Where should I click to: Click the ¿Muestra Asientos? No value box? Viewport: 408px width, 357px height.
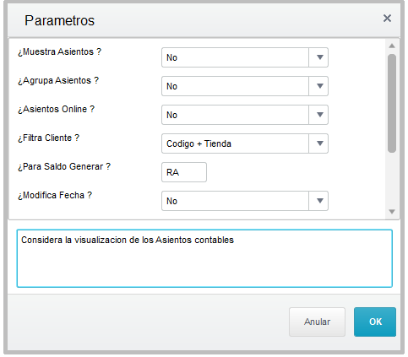click(x=235, y=57)
